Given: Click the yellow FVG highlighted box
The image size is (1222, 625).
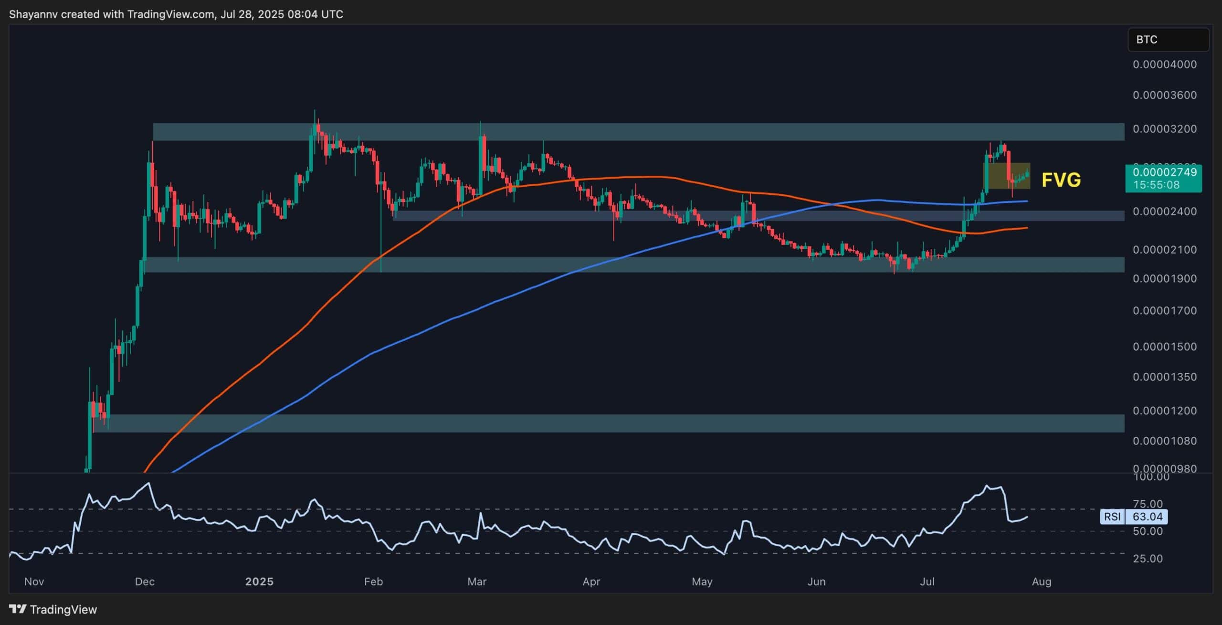Looking at the screenshot, I should point(999,176).
